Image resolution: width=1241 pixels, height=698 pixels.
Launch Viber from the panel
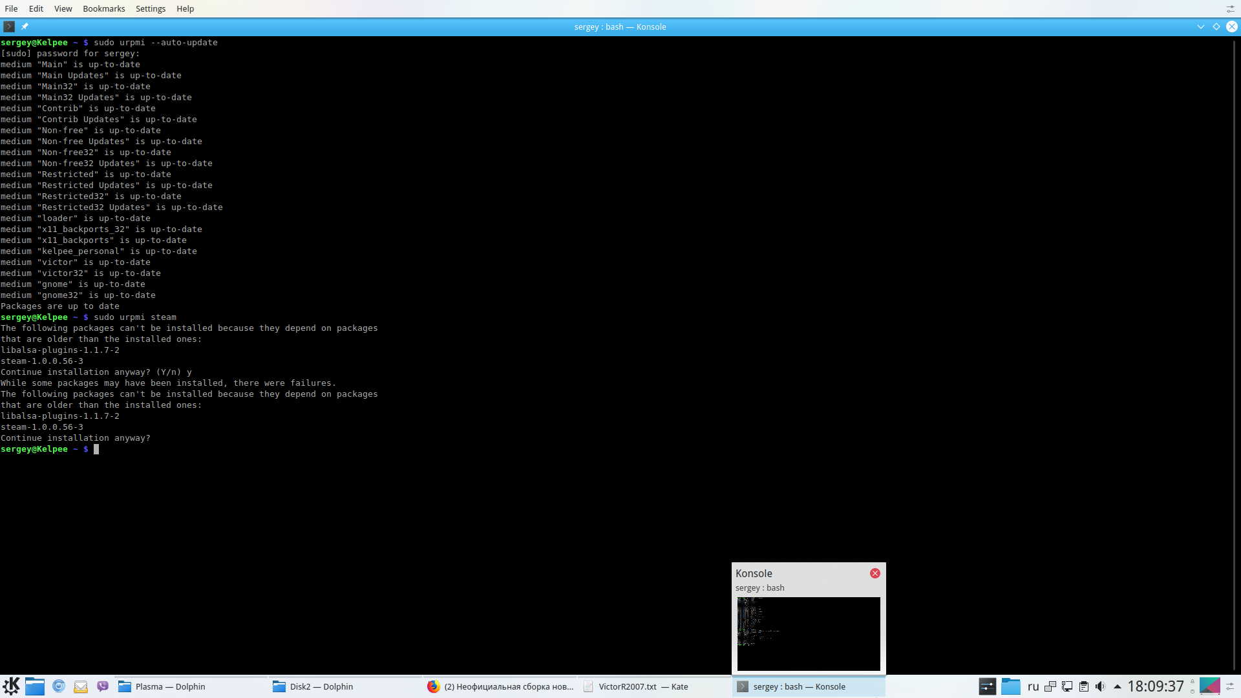(103, 686)
